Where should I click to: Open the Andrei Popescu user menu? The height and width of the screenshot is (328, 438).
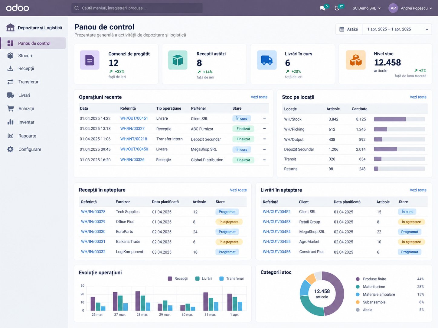(410, 8)
